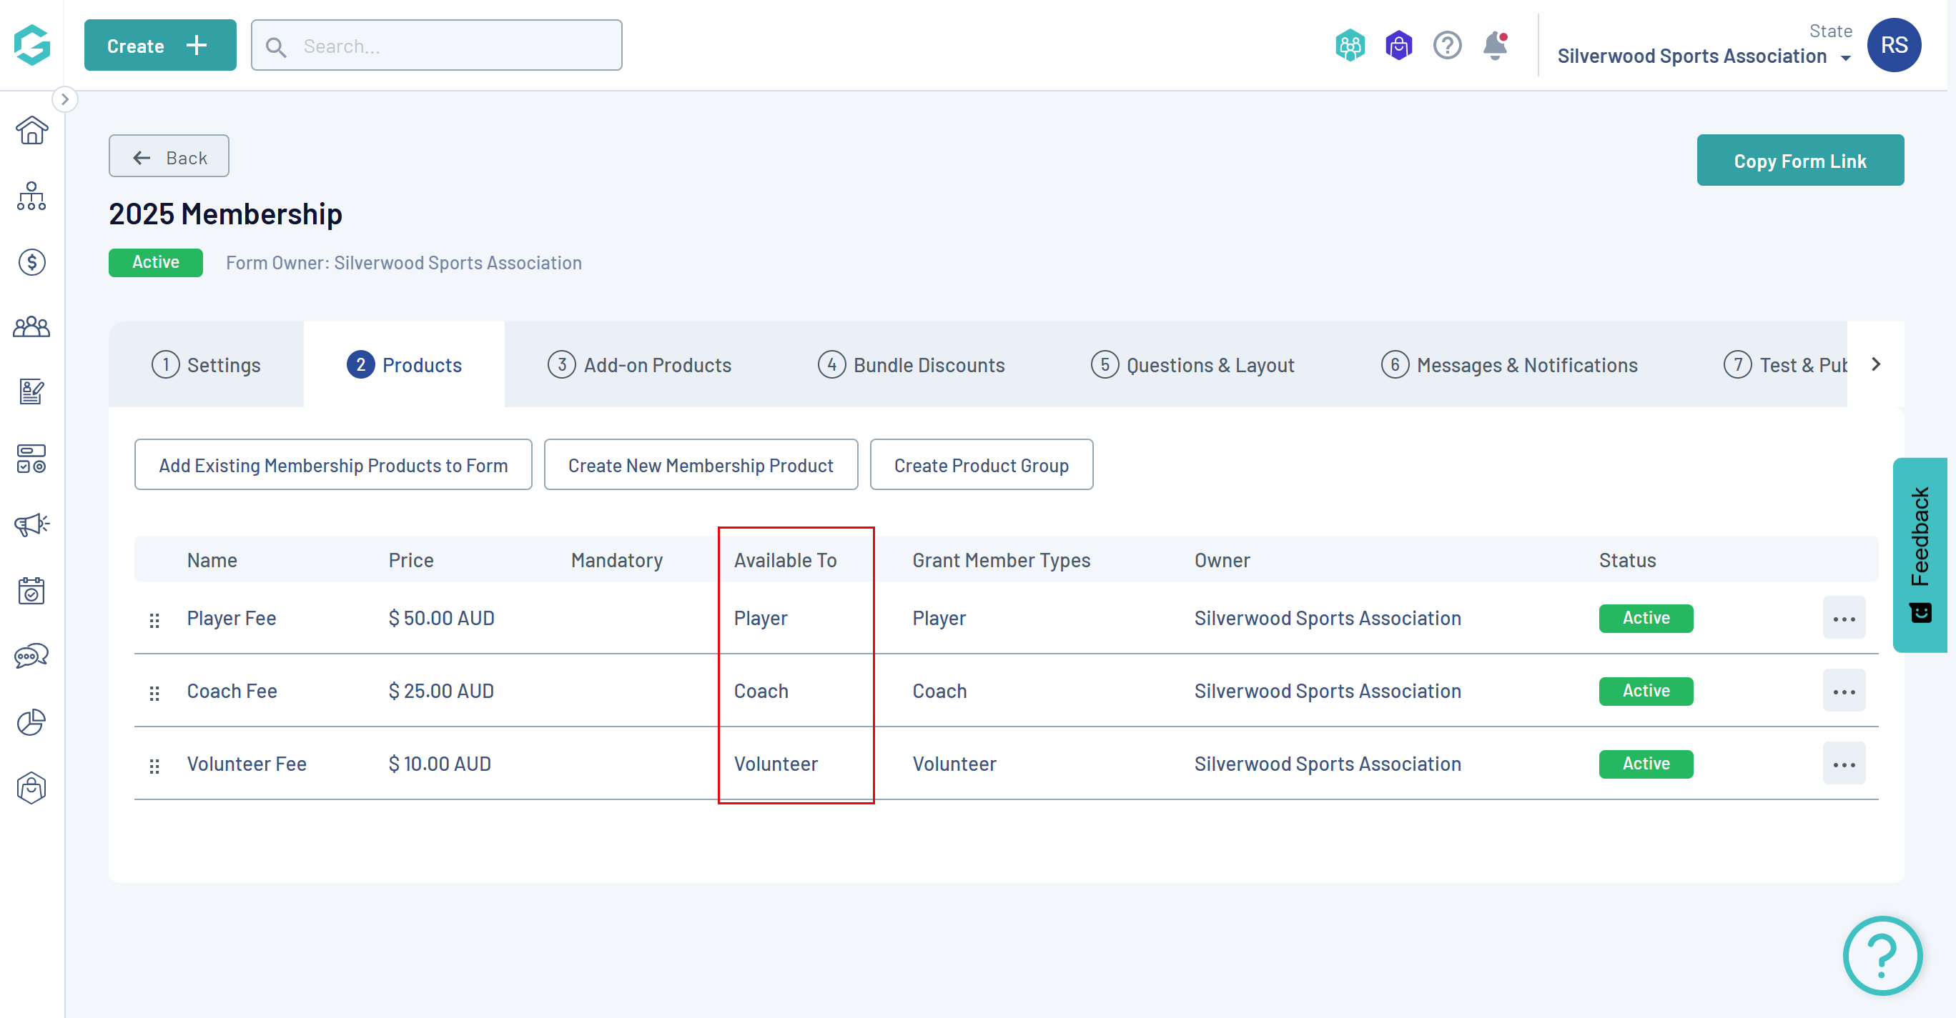This screenshot has width=1956, height=1018.
Task: Click the Search input field
Action: coord(437,46)
